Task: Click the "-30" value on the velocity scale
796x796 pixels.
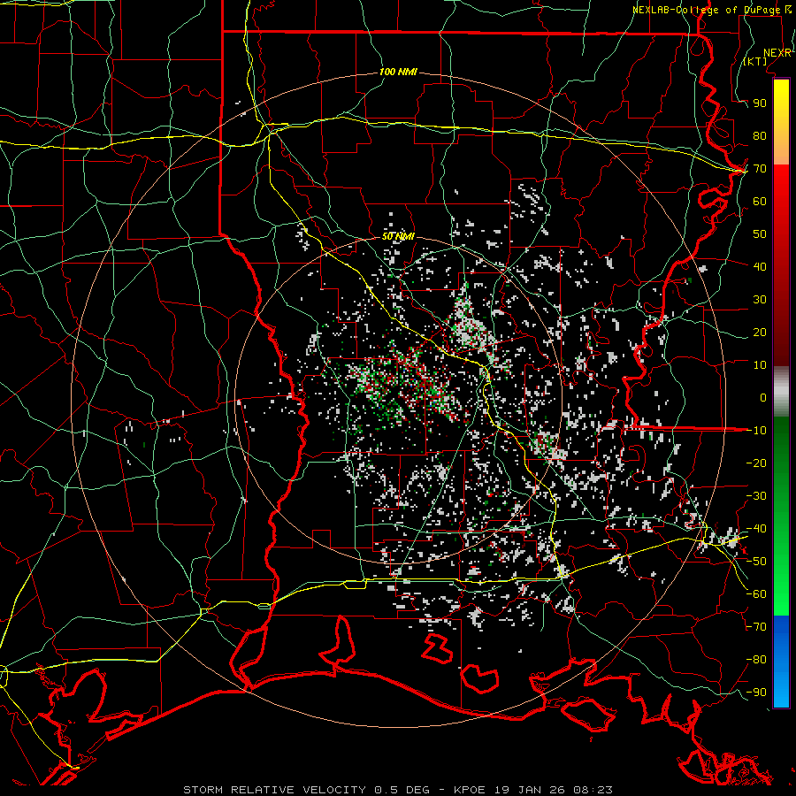Action: [x=756, y=496]
